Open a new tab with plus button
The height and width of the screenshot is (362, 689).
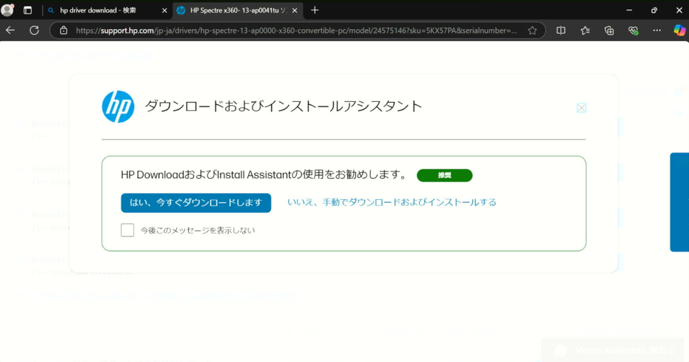315,10
